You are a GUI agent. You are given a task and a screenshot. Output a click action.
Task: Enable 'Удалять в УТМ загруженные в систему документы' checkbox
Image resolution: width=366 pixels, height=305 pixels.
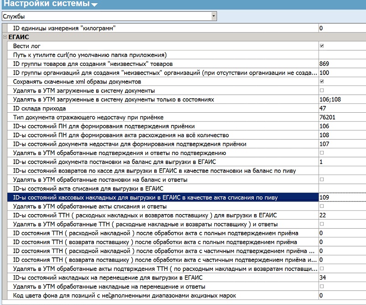click(x=322, y=90)
